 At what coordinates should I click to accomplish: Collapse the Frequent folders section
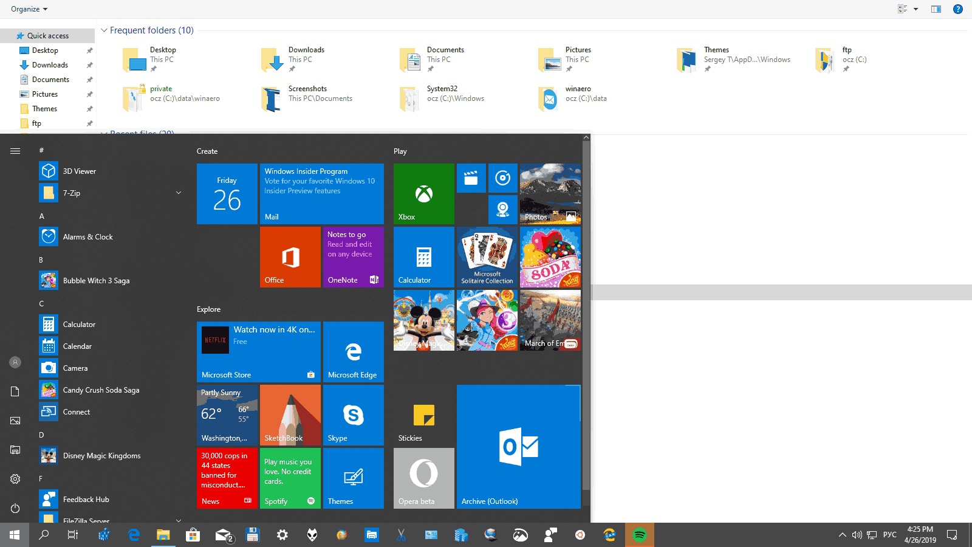click(103, 30)
